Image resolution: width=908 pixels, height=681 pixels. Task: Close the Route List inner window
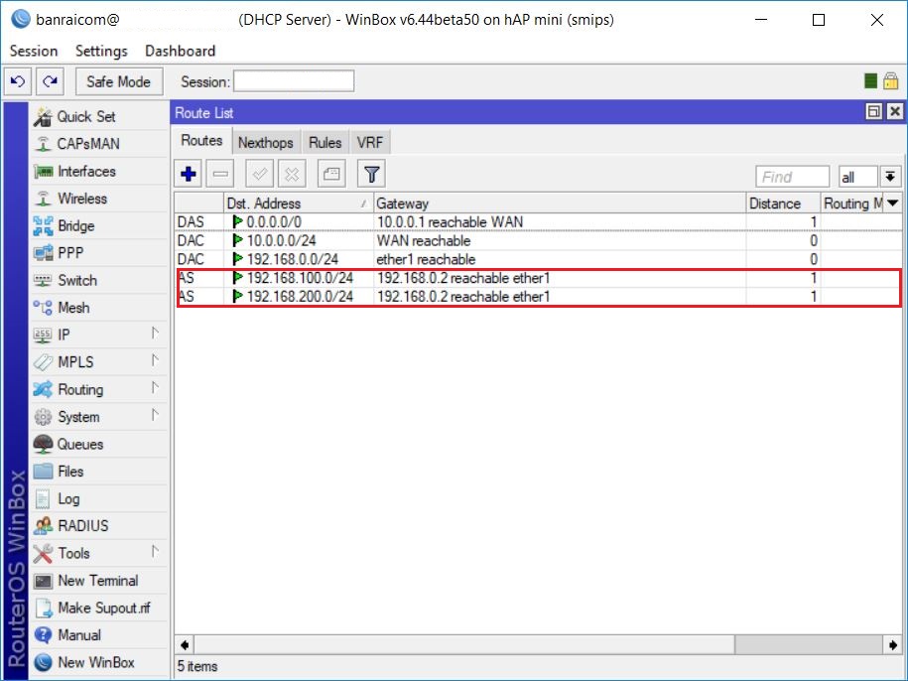coord(895,111)
